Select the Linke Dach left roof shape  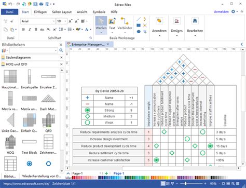[10, 120]
